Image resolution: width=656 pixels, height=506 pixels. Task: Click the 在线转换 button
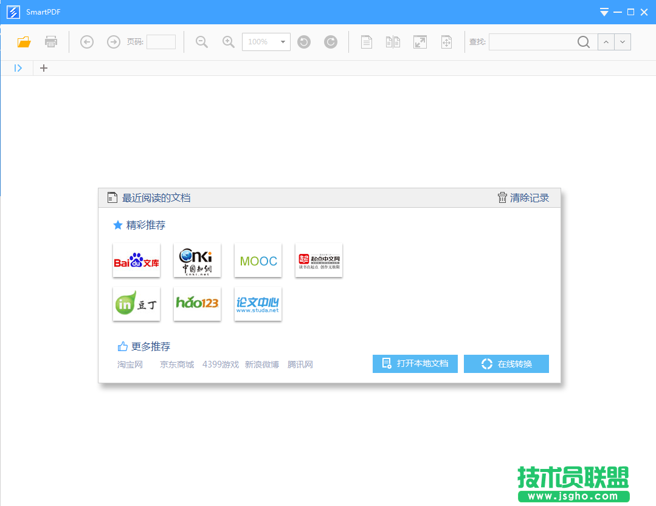click(506, 363)
